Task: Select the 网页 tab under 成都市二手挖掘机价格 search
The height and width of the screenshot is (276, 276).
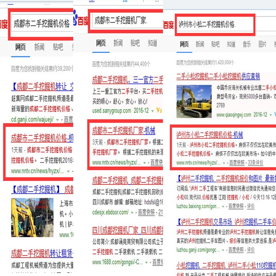Action: (20, 47)
